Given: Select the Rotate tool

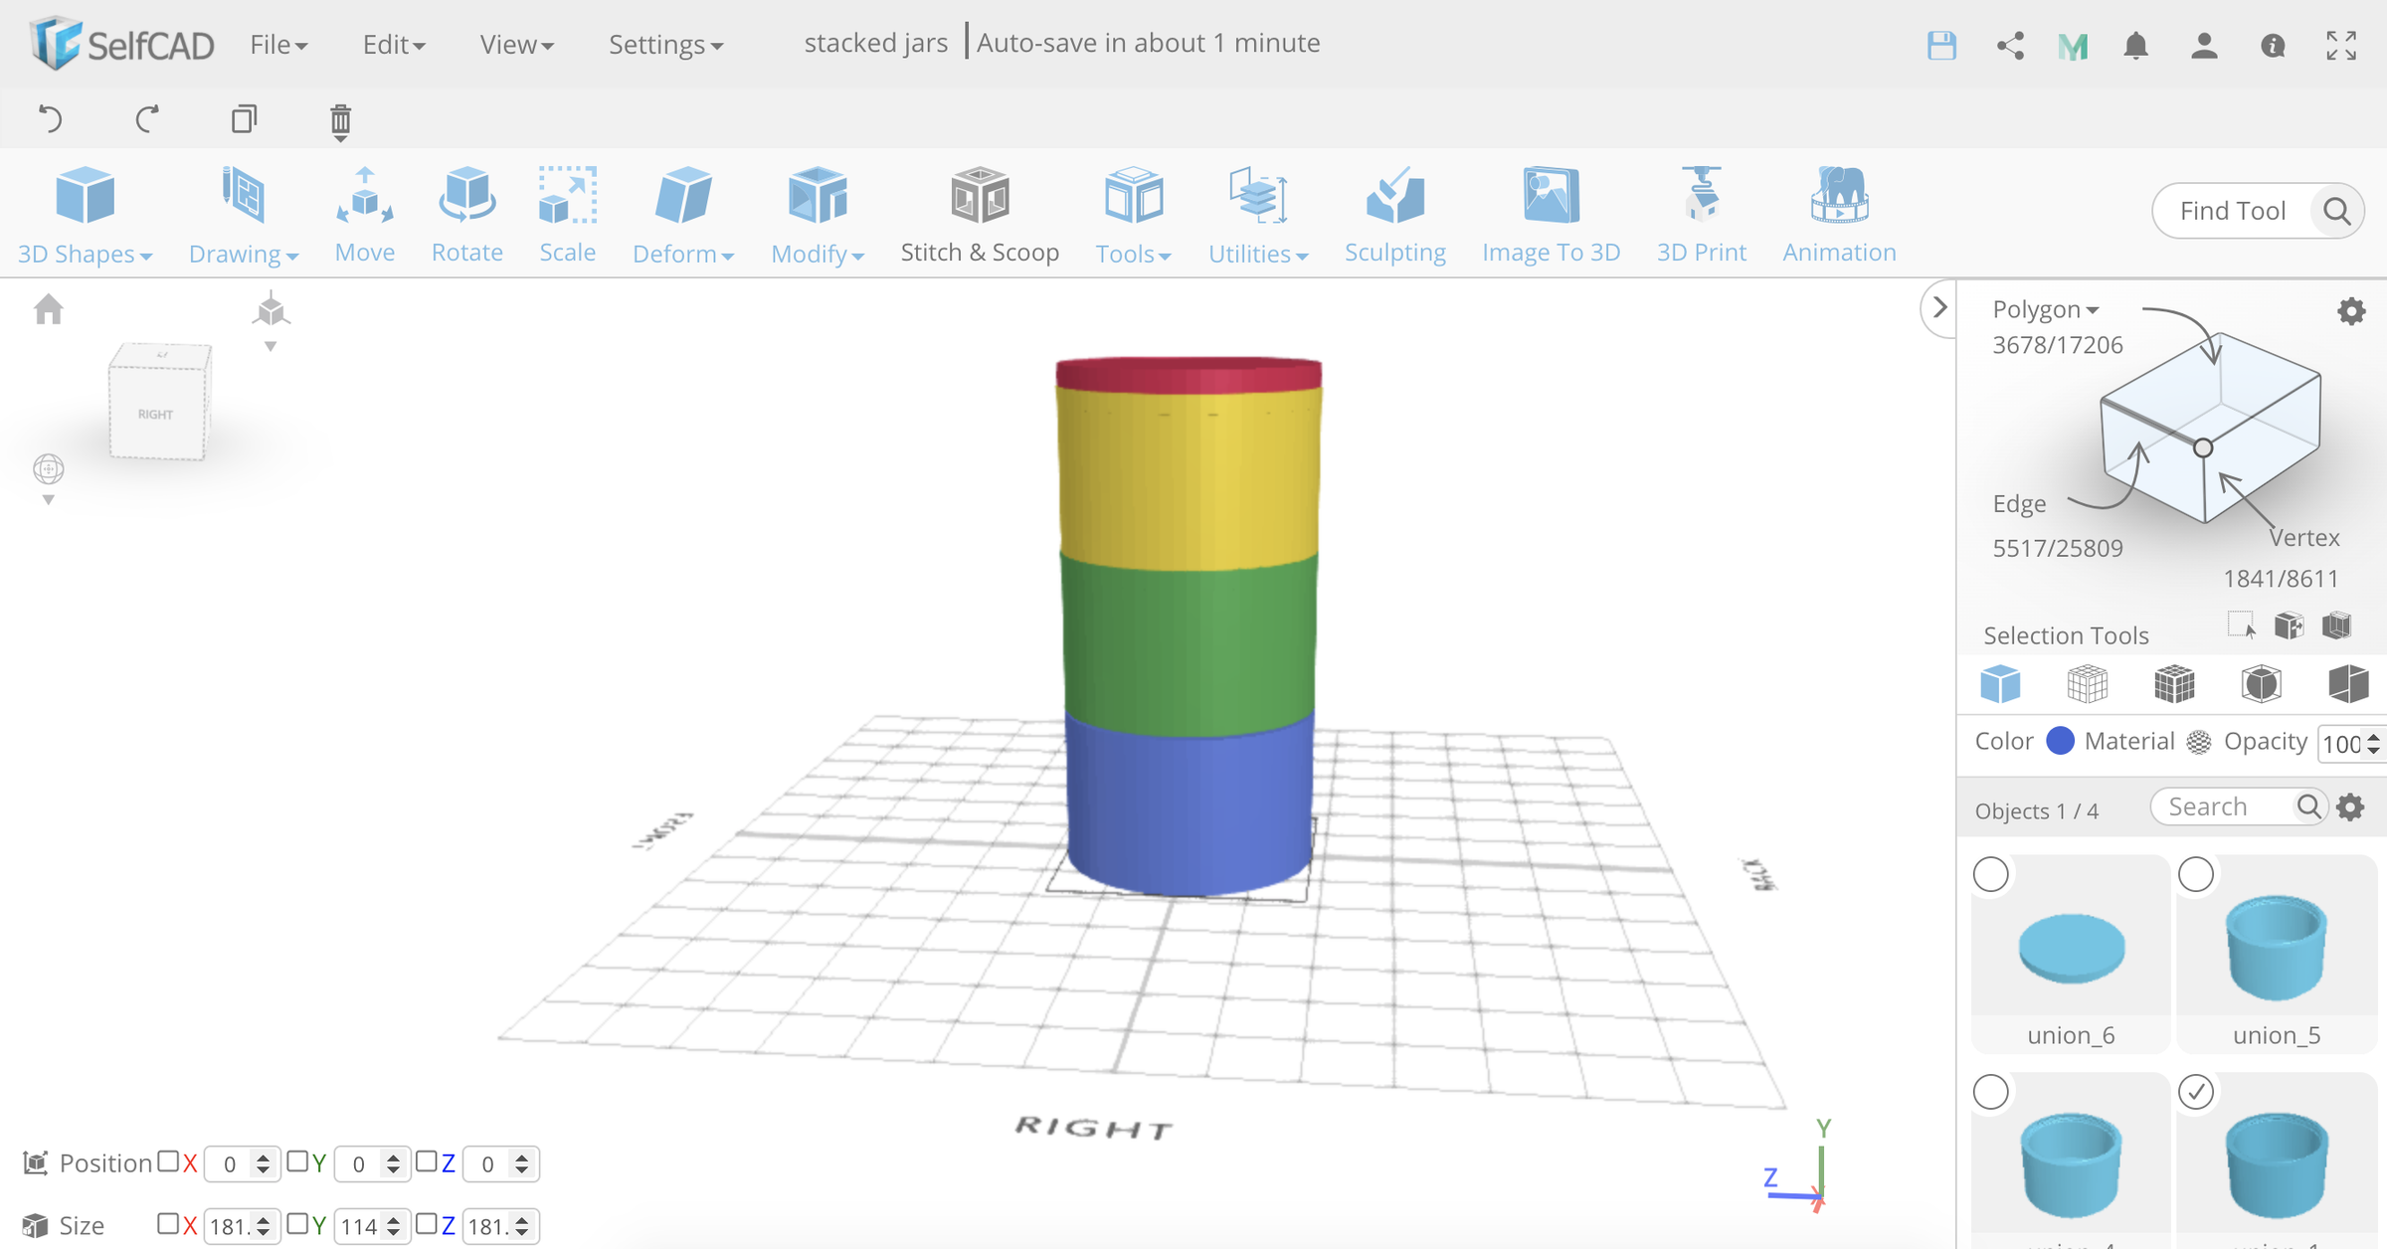Looking at the screenshot, I should click(466, 214).
